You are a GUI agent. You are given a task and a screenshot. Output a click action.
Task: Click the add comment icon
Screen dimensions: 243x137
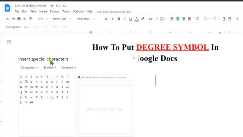tap(156, 19)
